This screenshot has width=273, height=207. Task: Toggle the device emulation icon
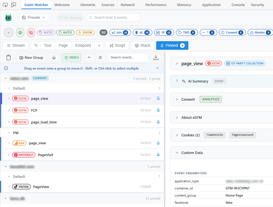coord(13,5)
